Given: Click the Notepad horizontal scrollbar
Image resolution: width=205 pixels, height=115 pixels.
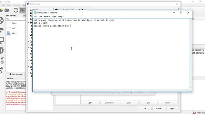Looking at the screenshot, I should [111, 90].
